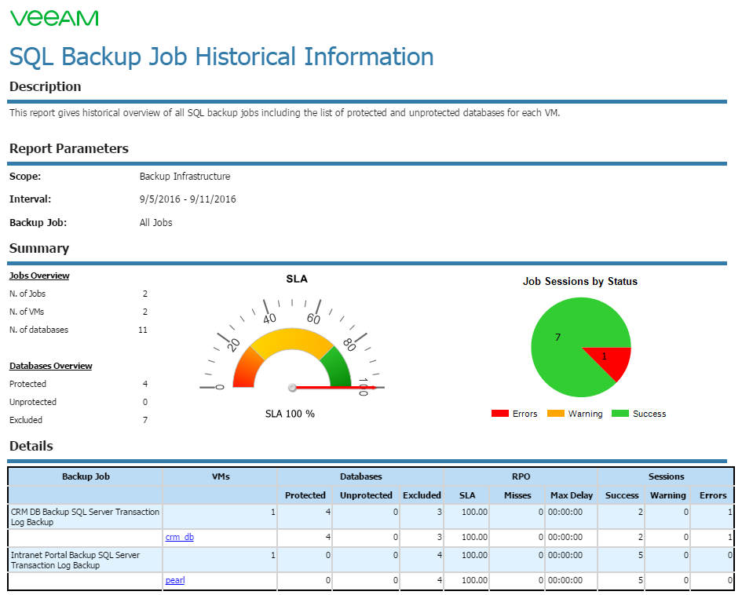This screenshot has width=742, height=595.
Task: Click the red Errors legend swatch
Action: [499, 414]
